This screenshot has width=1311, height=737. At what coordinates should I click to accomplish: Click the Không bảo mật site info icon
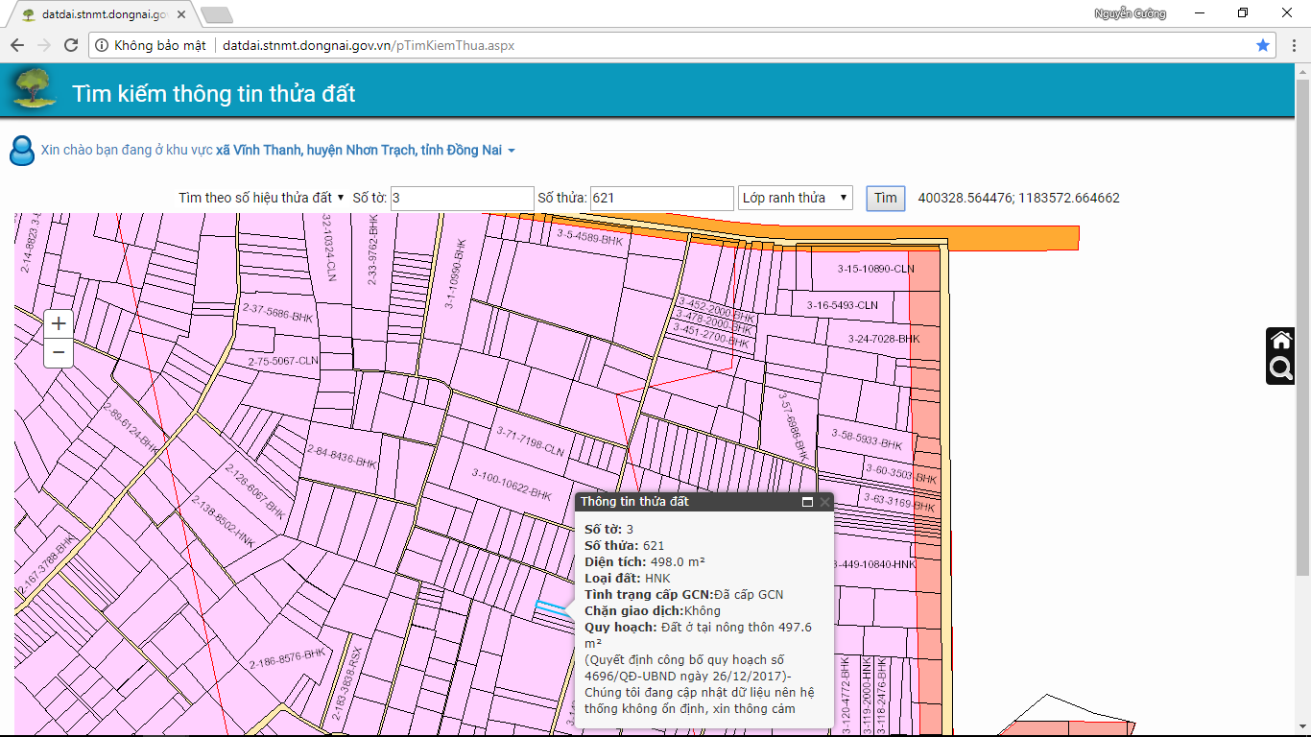tap(102, 45)
